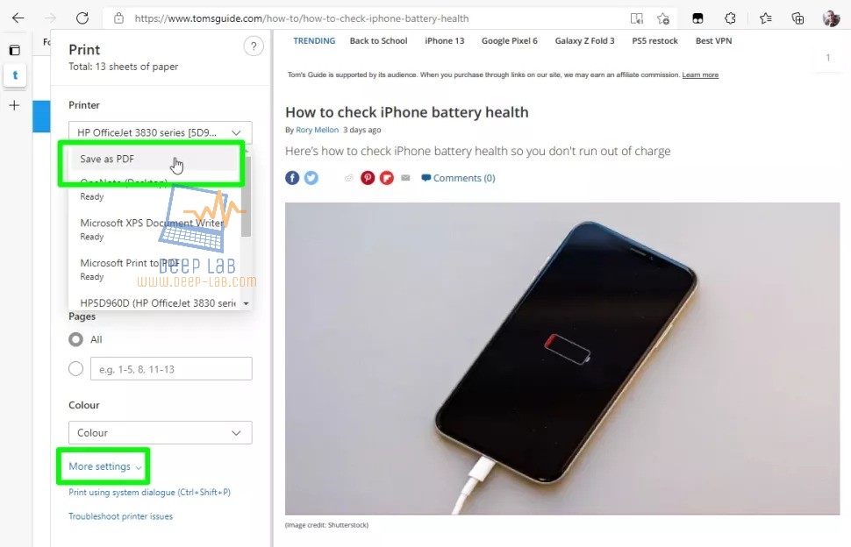Select the All pages radio button
Screen dimensions: 851x547
click(76, 339)
